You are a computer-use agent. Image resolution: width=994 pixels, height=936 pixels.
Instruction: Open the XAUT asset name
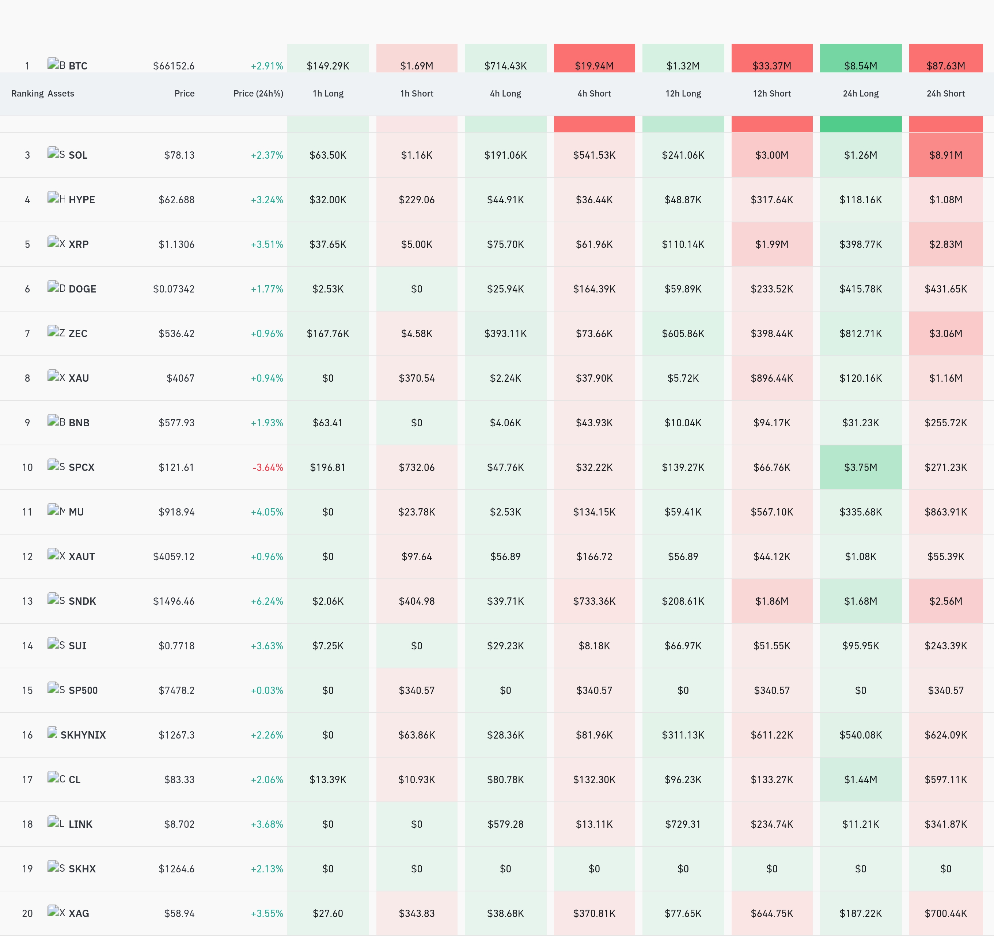[x=81, y=556]
